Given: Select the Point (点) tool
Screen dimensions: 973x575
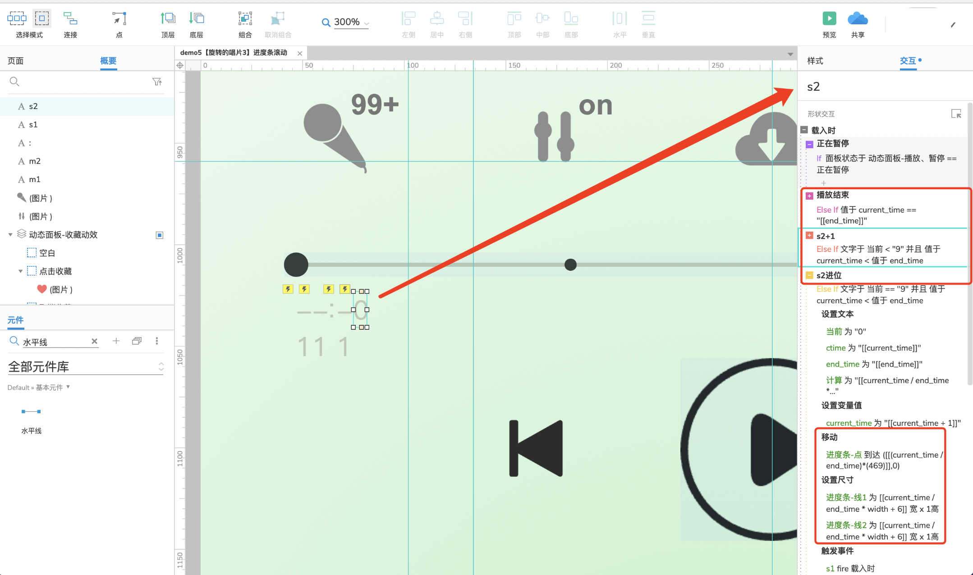Looking at the screenshot, I should (119, 19).
